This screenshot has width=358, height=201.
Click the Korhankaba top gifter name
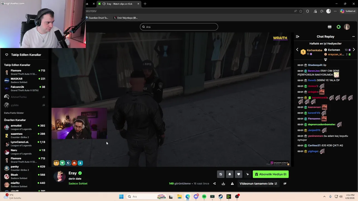(314, 50)
